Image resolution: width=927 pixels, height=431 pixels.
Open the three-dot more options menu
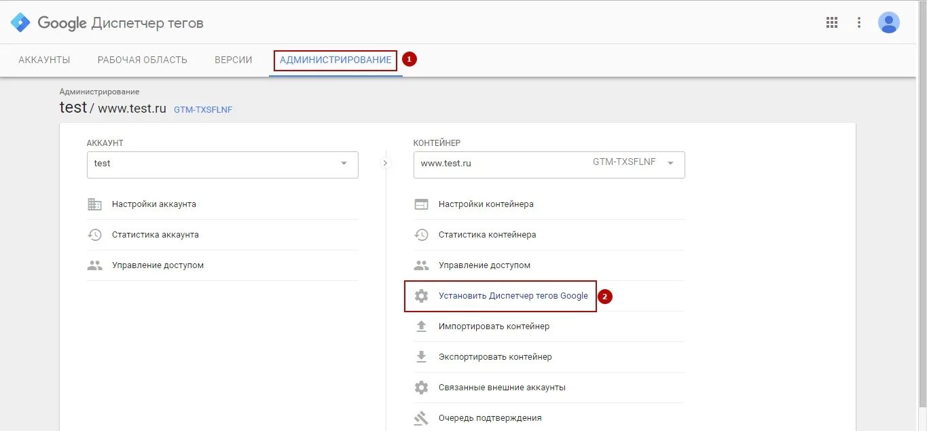tap(859, 22)
